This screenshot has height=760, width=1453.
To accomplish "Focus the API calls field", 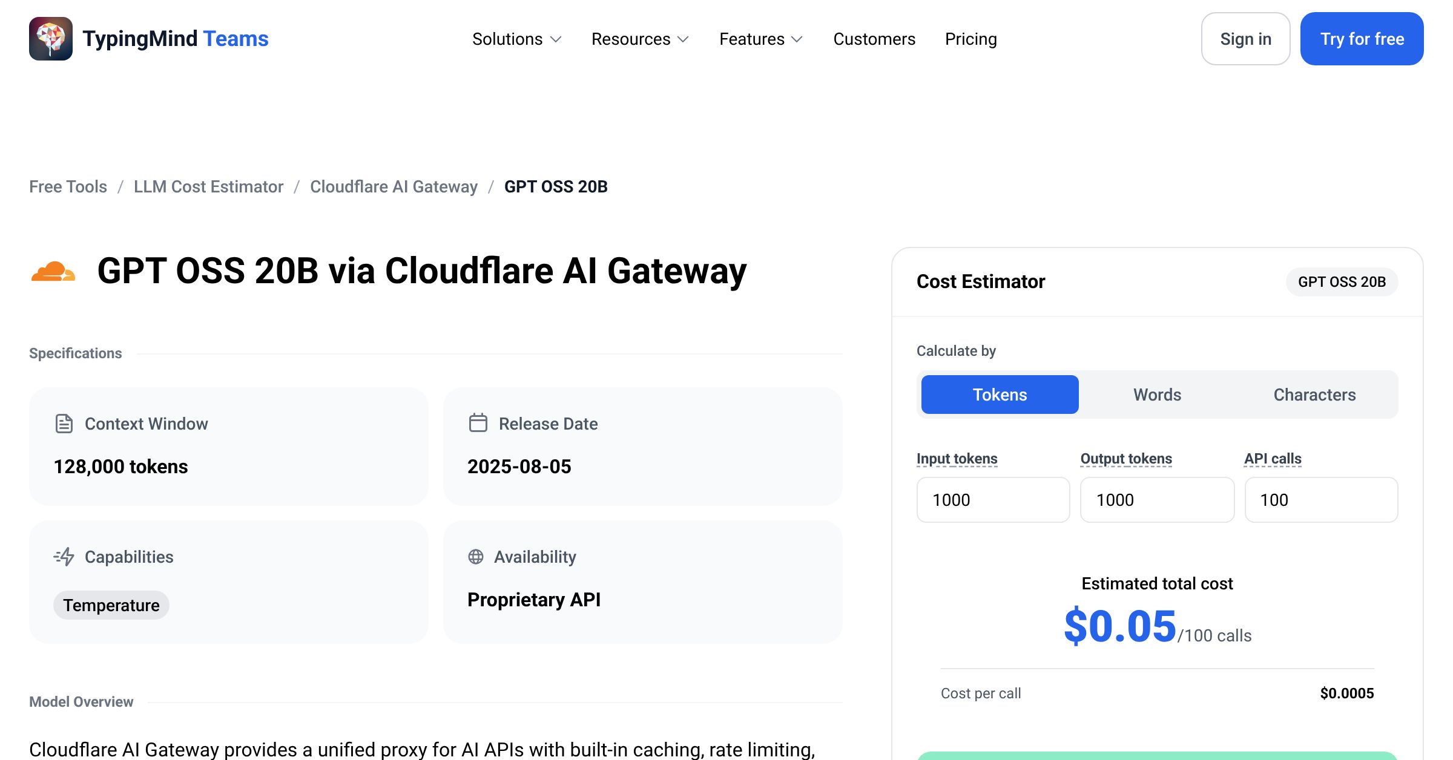I will (x=1321, y=500).
